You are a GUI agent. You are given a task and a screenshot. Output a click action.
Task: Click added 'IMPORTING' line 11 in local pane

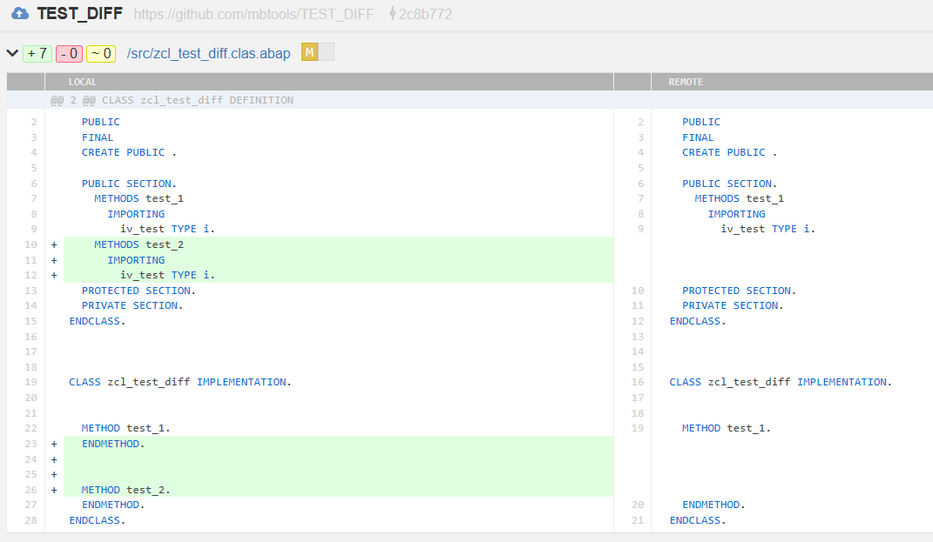click(136, 260)
